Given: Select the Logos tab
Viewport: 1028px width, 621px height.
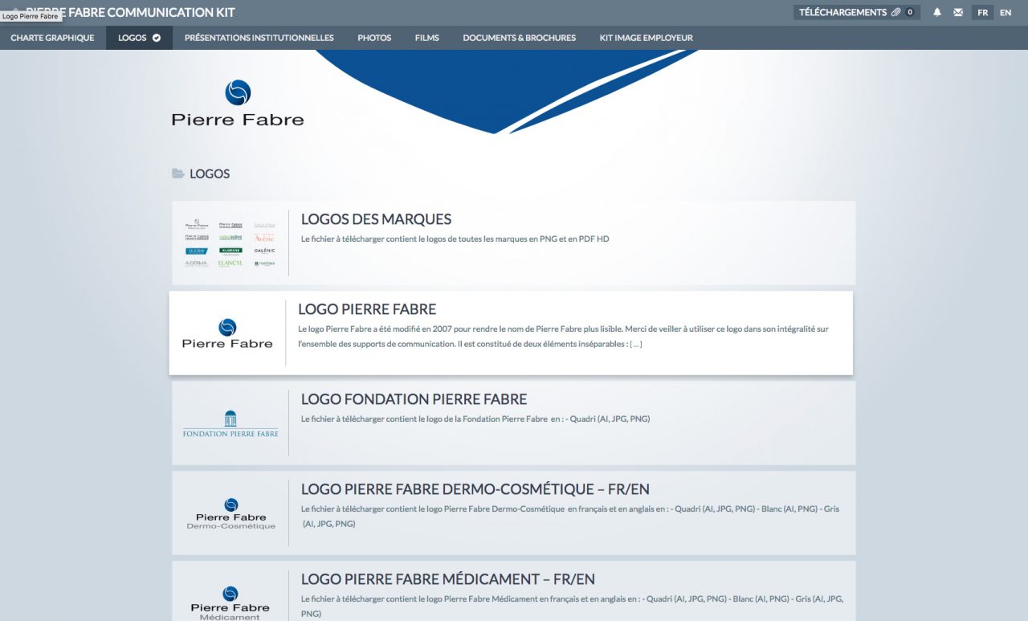Looking at the screenshot, I should pyautogui.click(x=139, y=38).
